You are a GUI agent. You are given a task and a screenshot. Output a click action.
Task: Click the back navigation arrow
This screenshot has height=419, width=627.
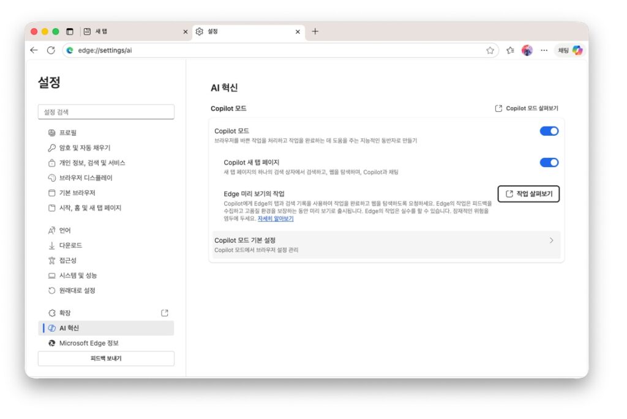[34, 50]
